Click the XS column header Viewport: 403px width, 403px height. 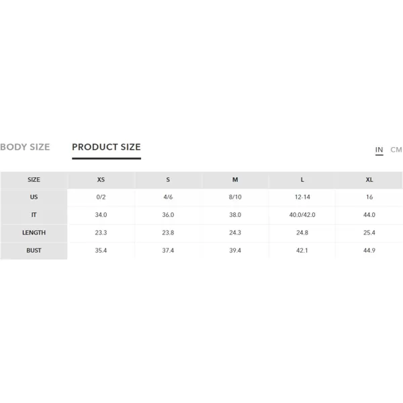[101, 180]
